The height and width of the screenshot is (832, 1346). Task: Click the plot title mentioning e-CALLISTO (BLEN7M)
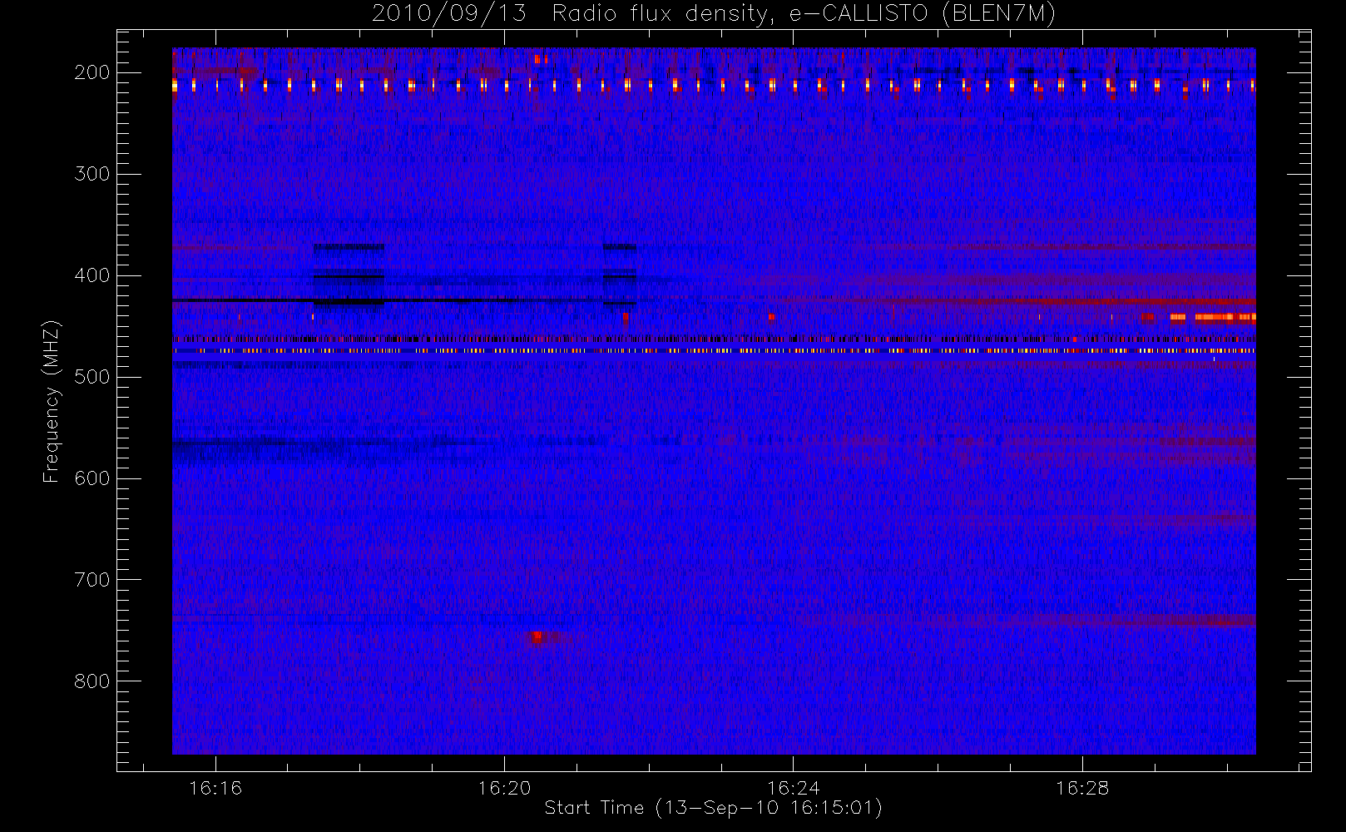click(714, 14)
